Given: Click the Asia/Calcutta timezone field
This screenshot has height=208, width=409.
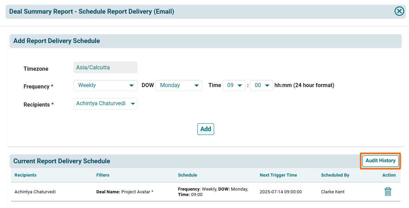Looking at the screenshot, I should [x=105, y=68].
